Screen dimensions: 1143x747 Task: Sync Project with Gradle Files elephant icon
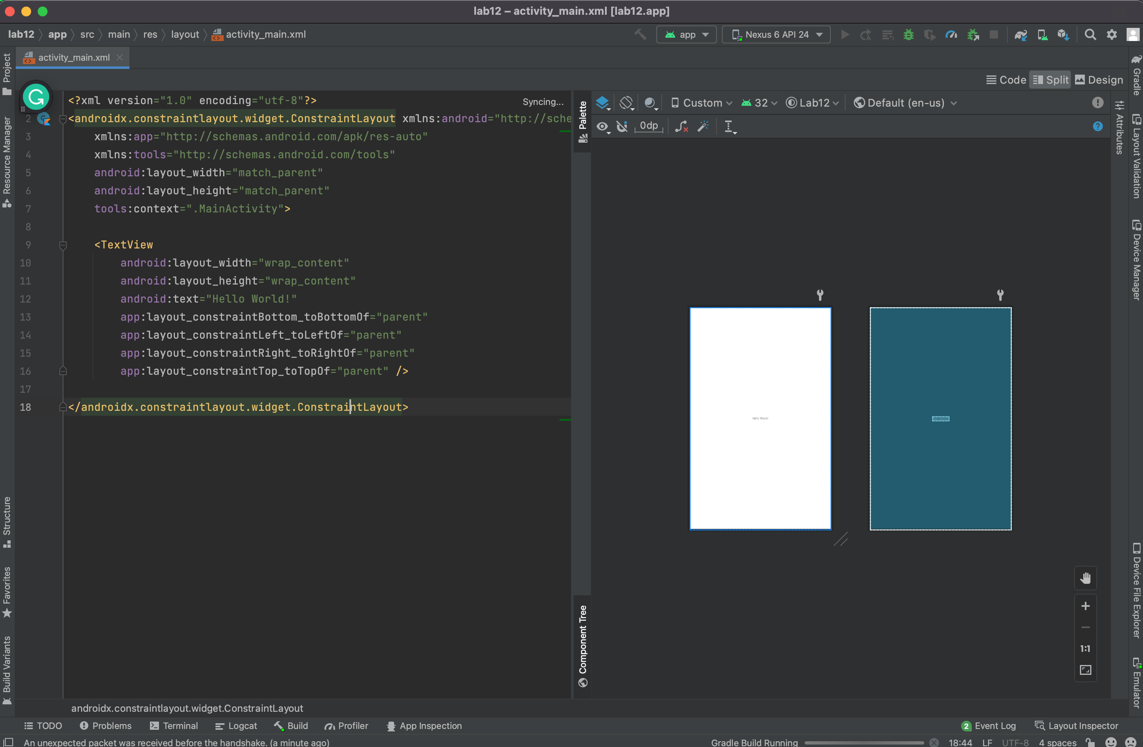(1021, 34)
